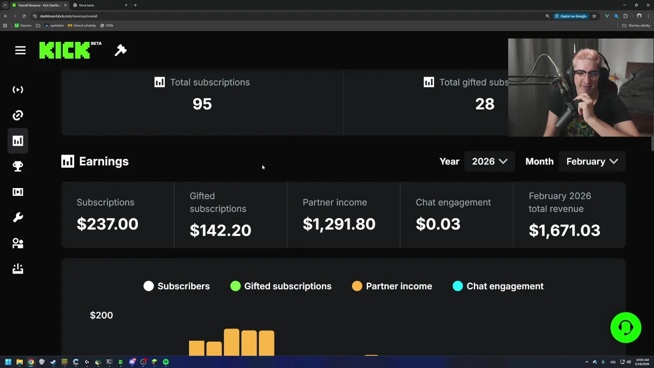Toggle Subscribers series in chart legend
654x368 pixels.
[177, 286]
